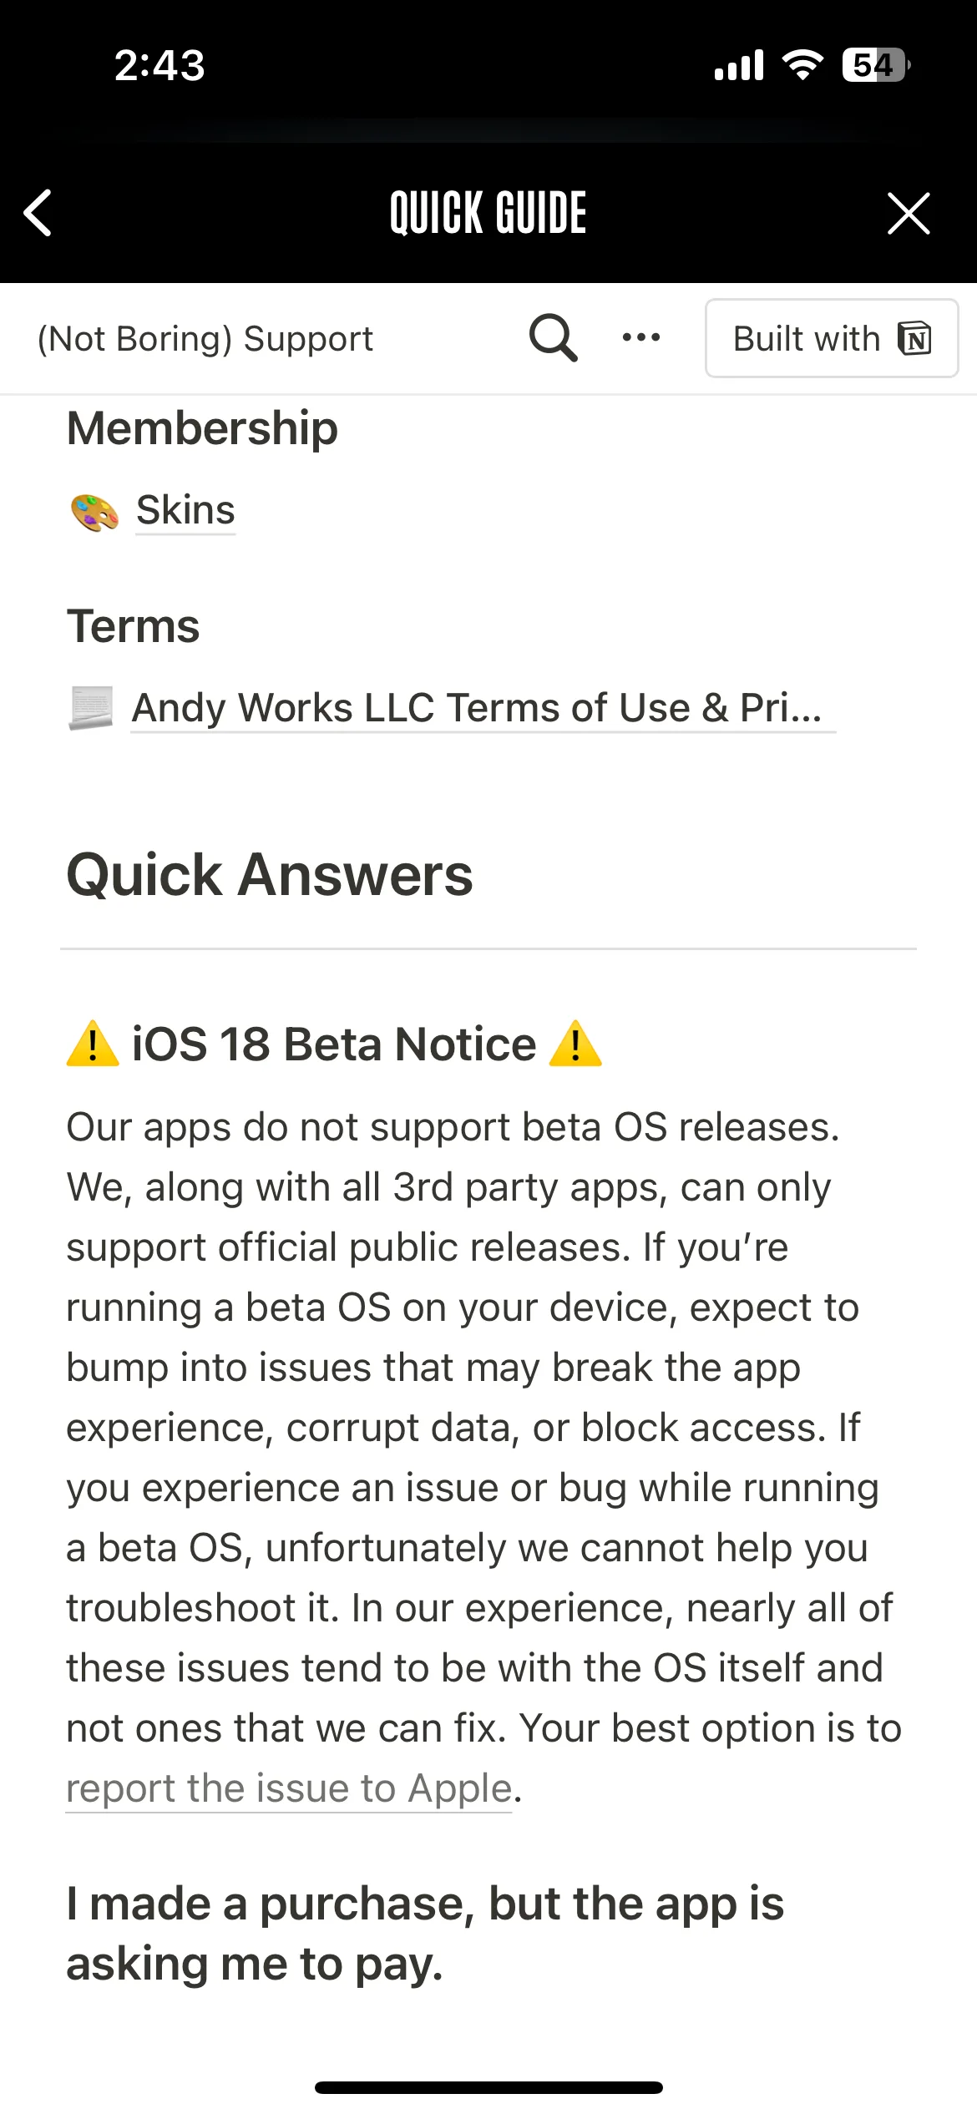Click the right warning icon after Beta Notice
Image resolution: width=977 pixels, height=2114 pixels.
click(x=575, y=1044)
